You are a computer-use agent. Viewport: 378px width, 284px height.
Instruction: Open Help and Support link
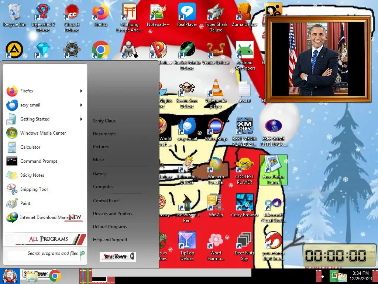pyautogui.click(x=110, y=240)
